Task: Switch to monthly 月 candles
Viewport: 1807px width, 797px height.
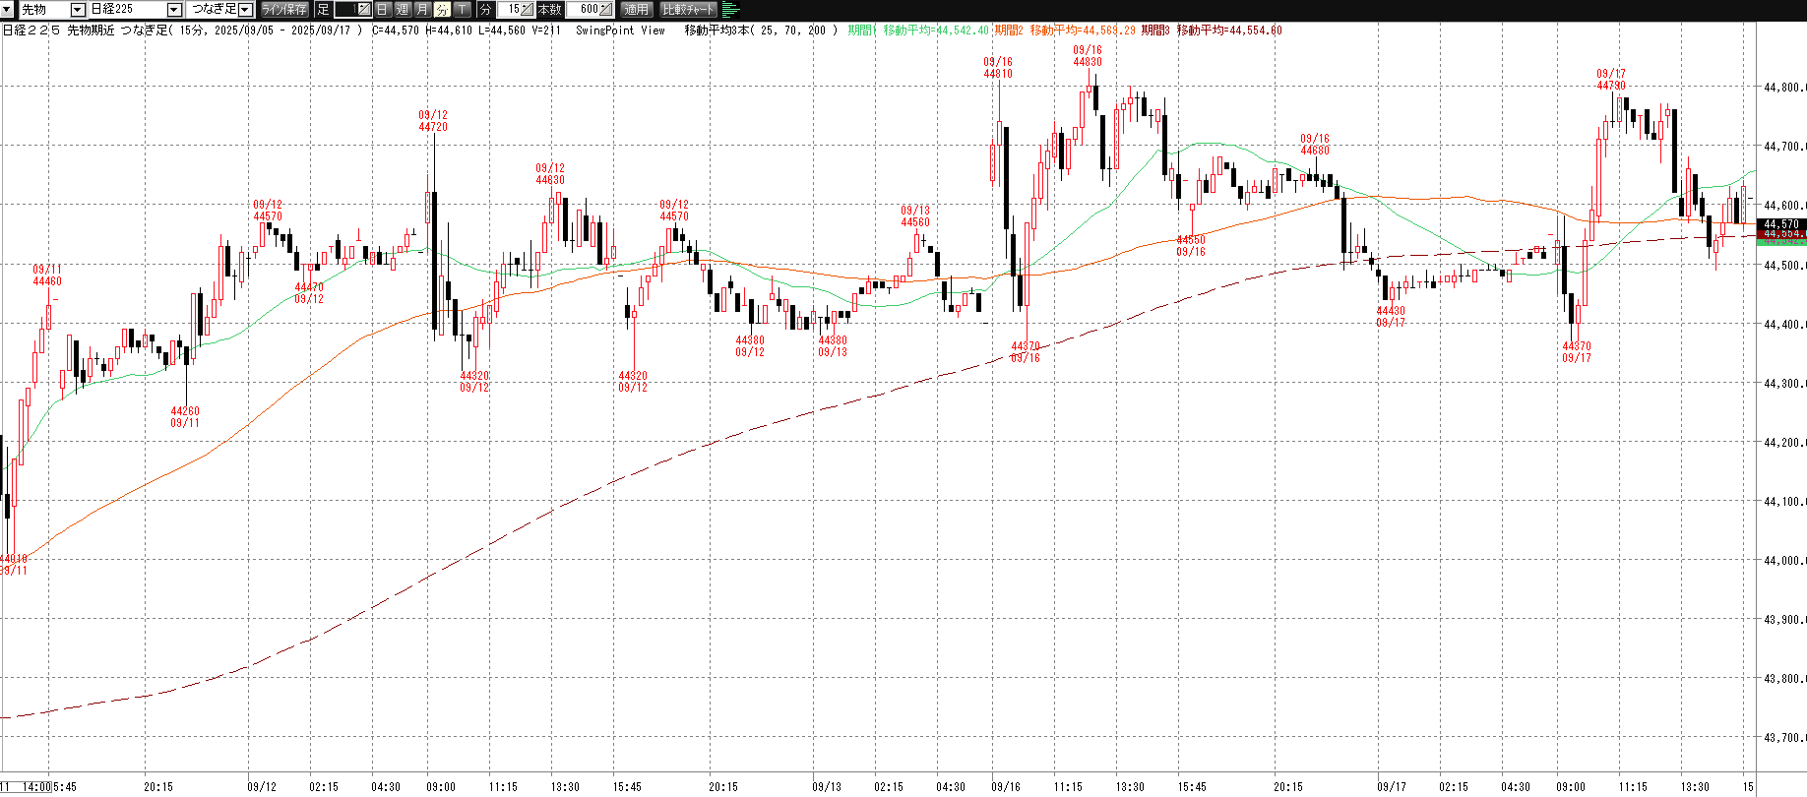Action: pyautogui.click(x=422, y=10)
